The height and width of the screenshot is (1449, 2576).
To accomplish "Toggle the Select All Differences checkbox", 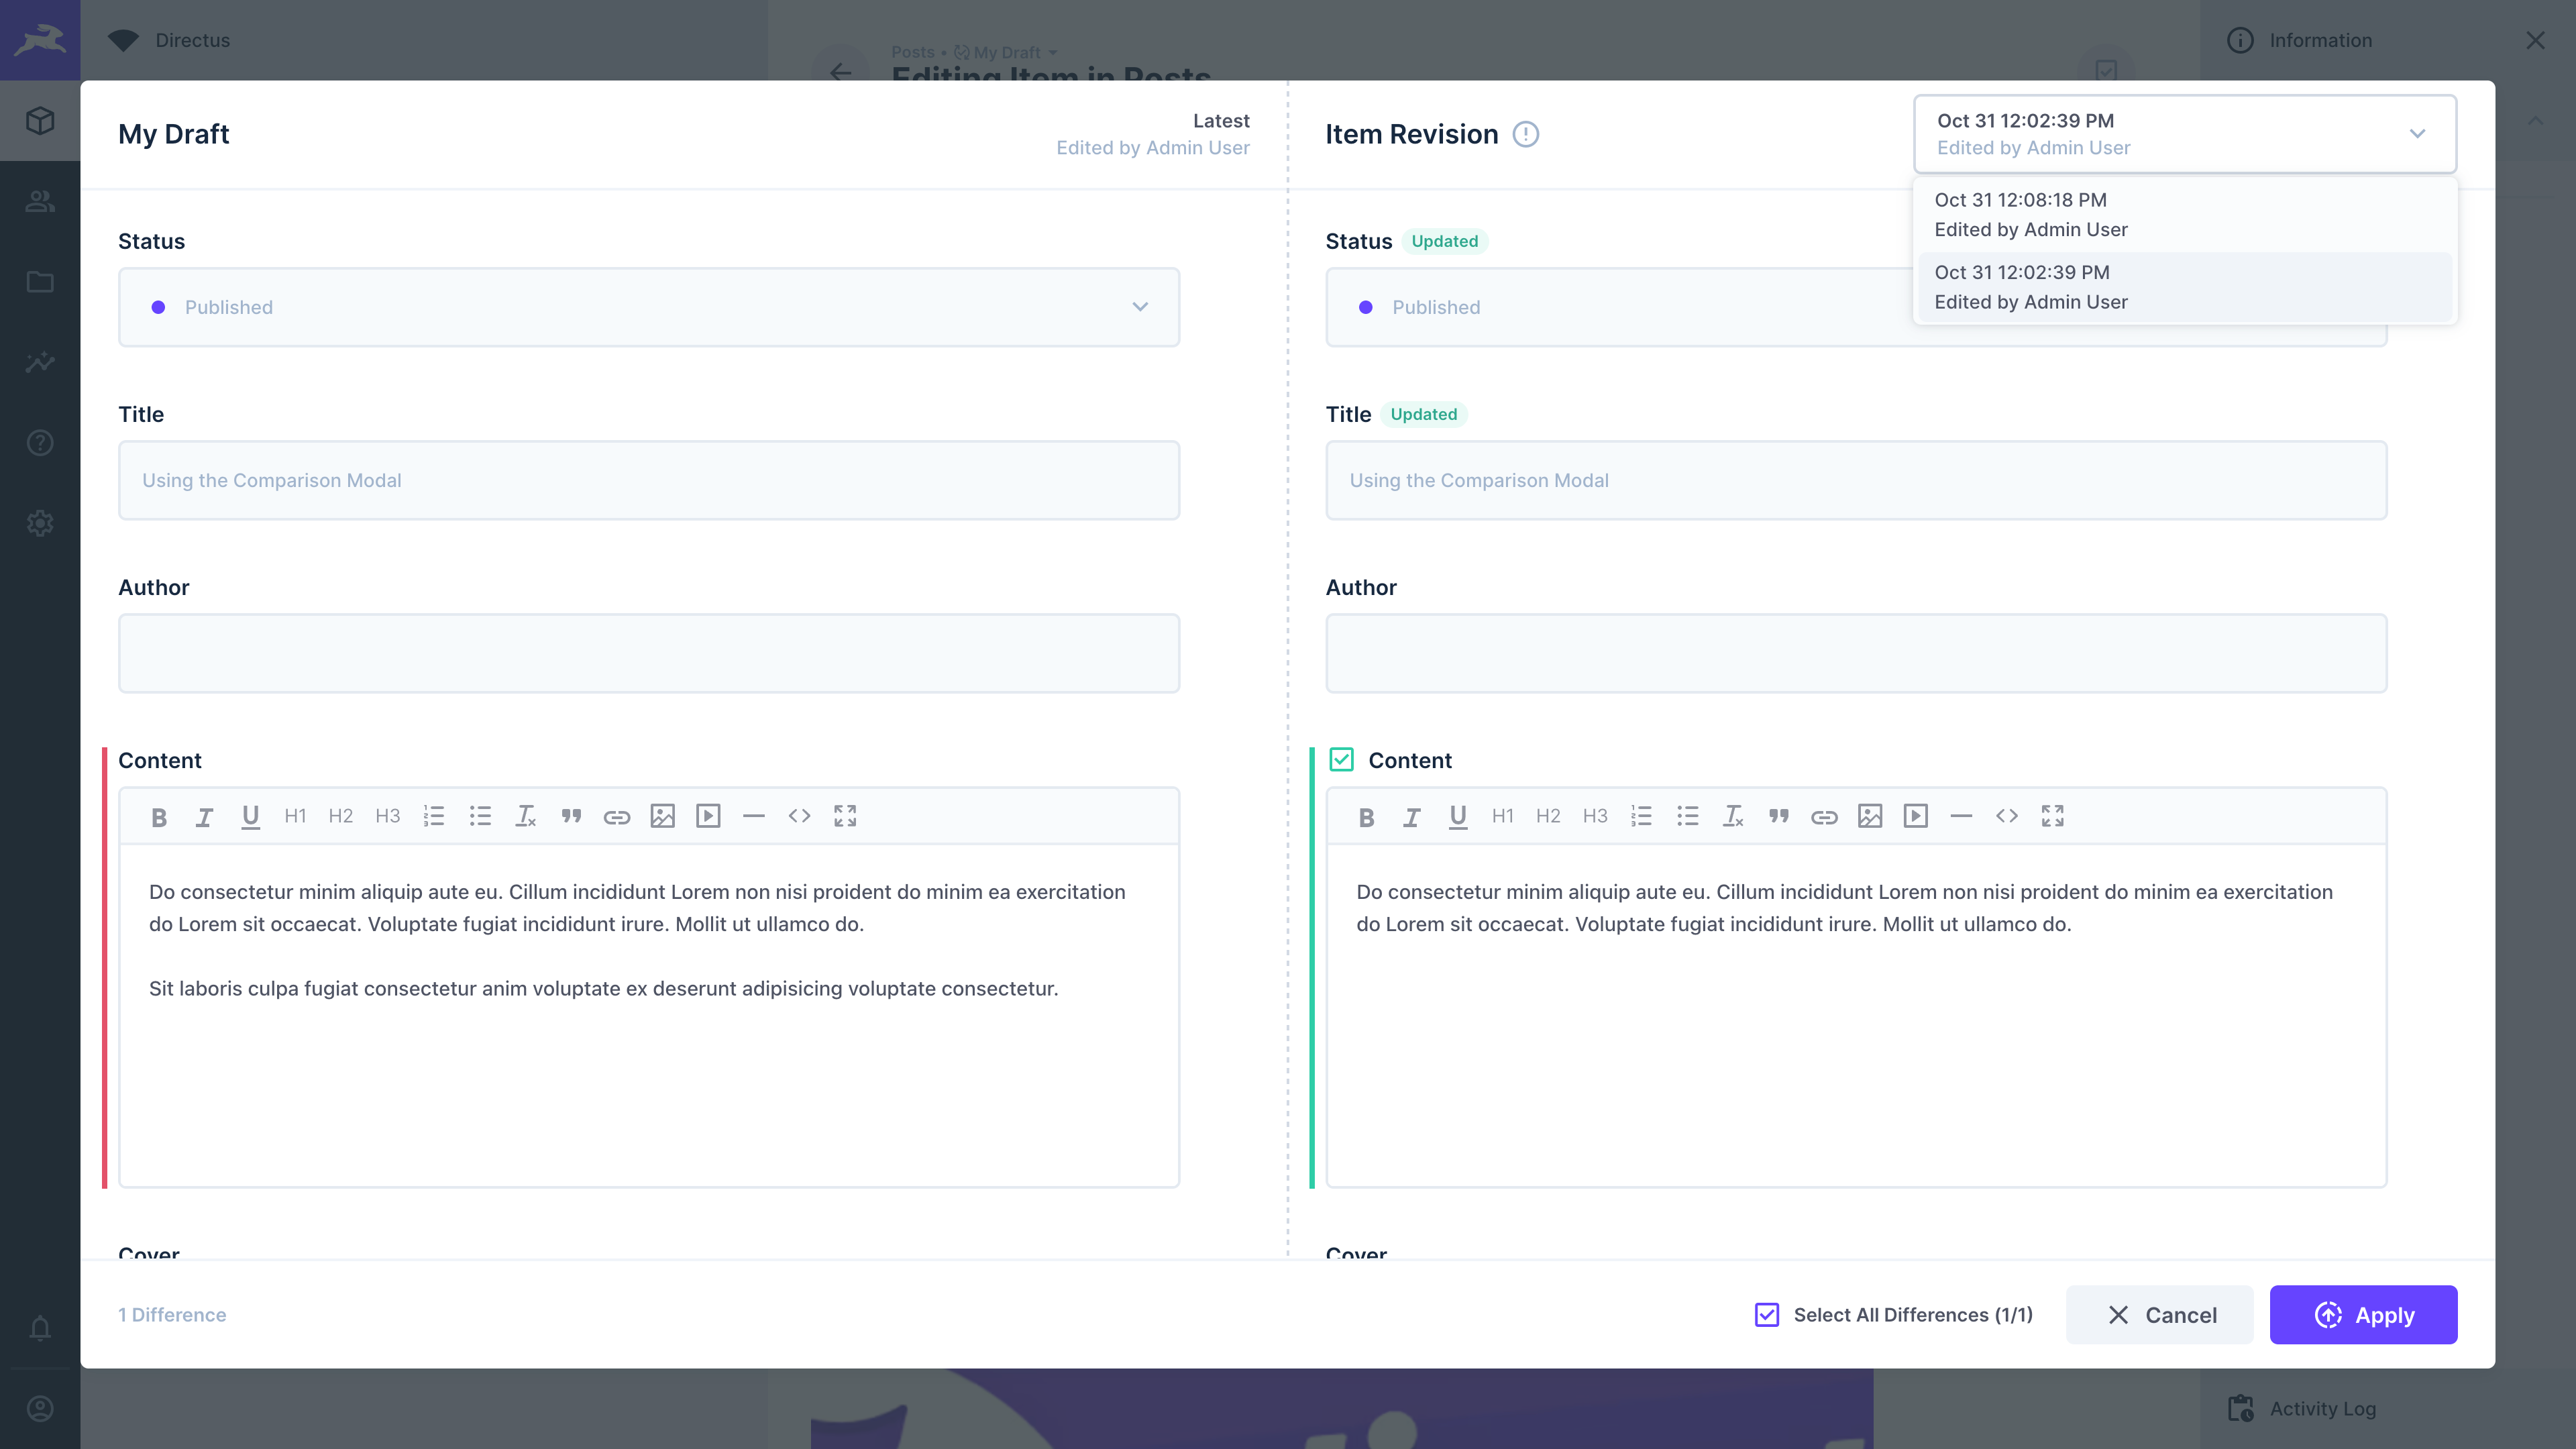I will point(1767,1314).
